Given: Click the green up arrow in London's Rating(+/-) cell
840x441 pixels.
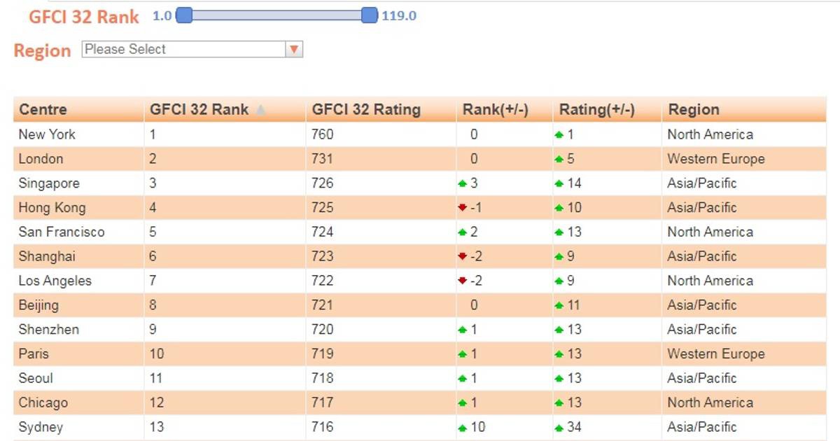Looking at the screenshot, I should [x=559, y=160].
